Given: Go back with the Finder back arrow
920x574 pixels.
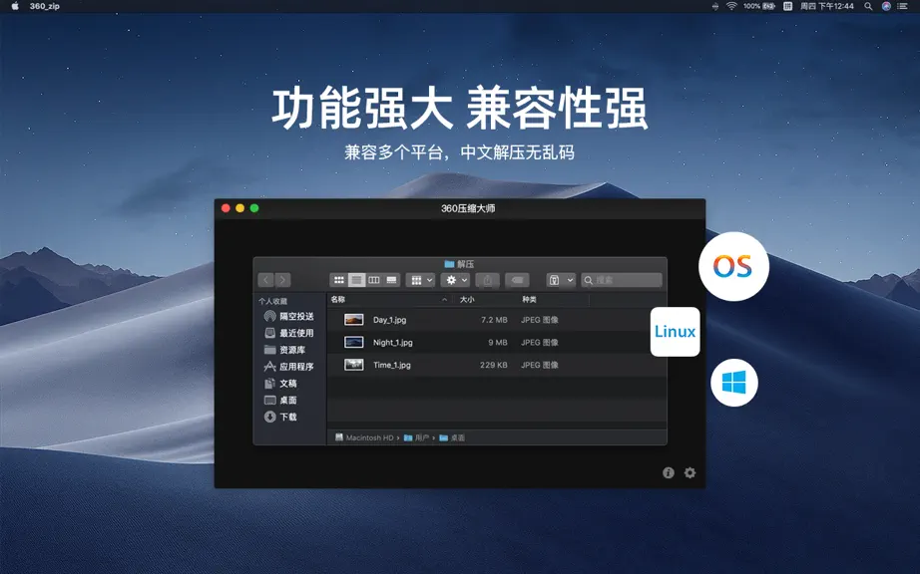Looking at the screenshot, I should coord(265,280).
